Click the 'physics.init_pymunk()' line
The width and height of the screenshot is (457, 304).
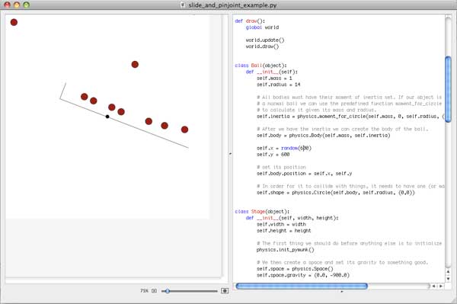(x=286, y=250)
